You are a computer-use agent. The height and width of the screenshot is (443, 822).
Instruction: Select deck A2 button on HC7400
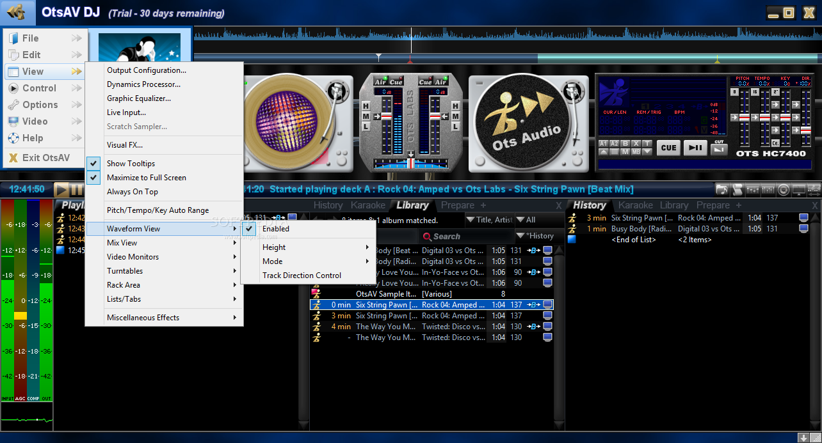click(615, 144)
